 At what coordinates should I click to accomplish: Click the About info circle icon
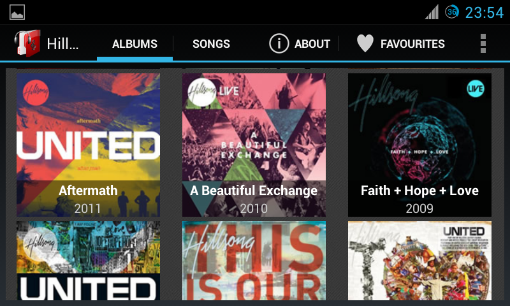(279, 43)
